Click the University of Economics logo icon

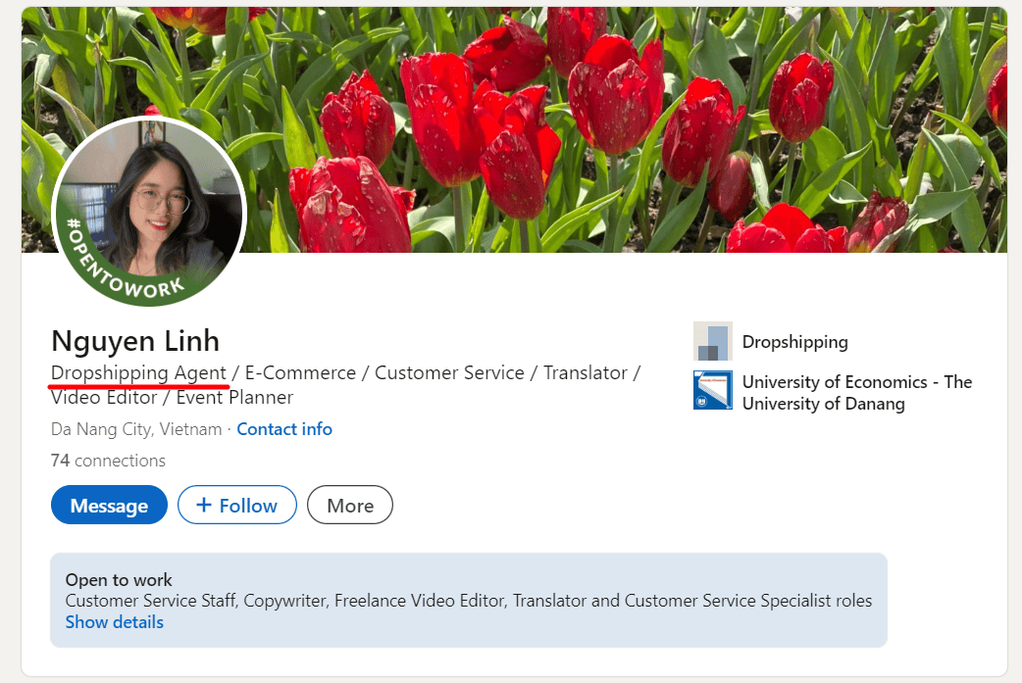click(x=712, y=390)
